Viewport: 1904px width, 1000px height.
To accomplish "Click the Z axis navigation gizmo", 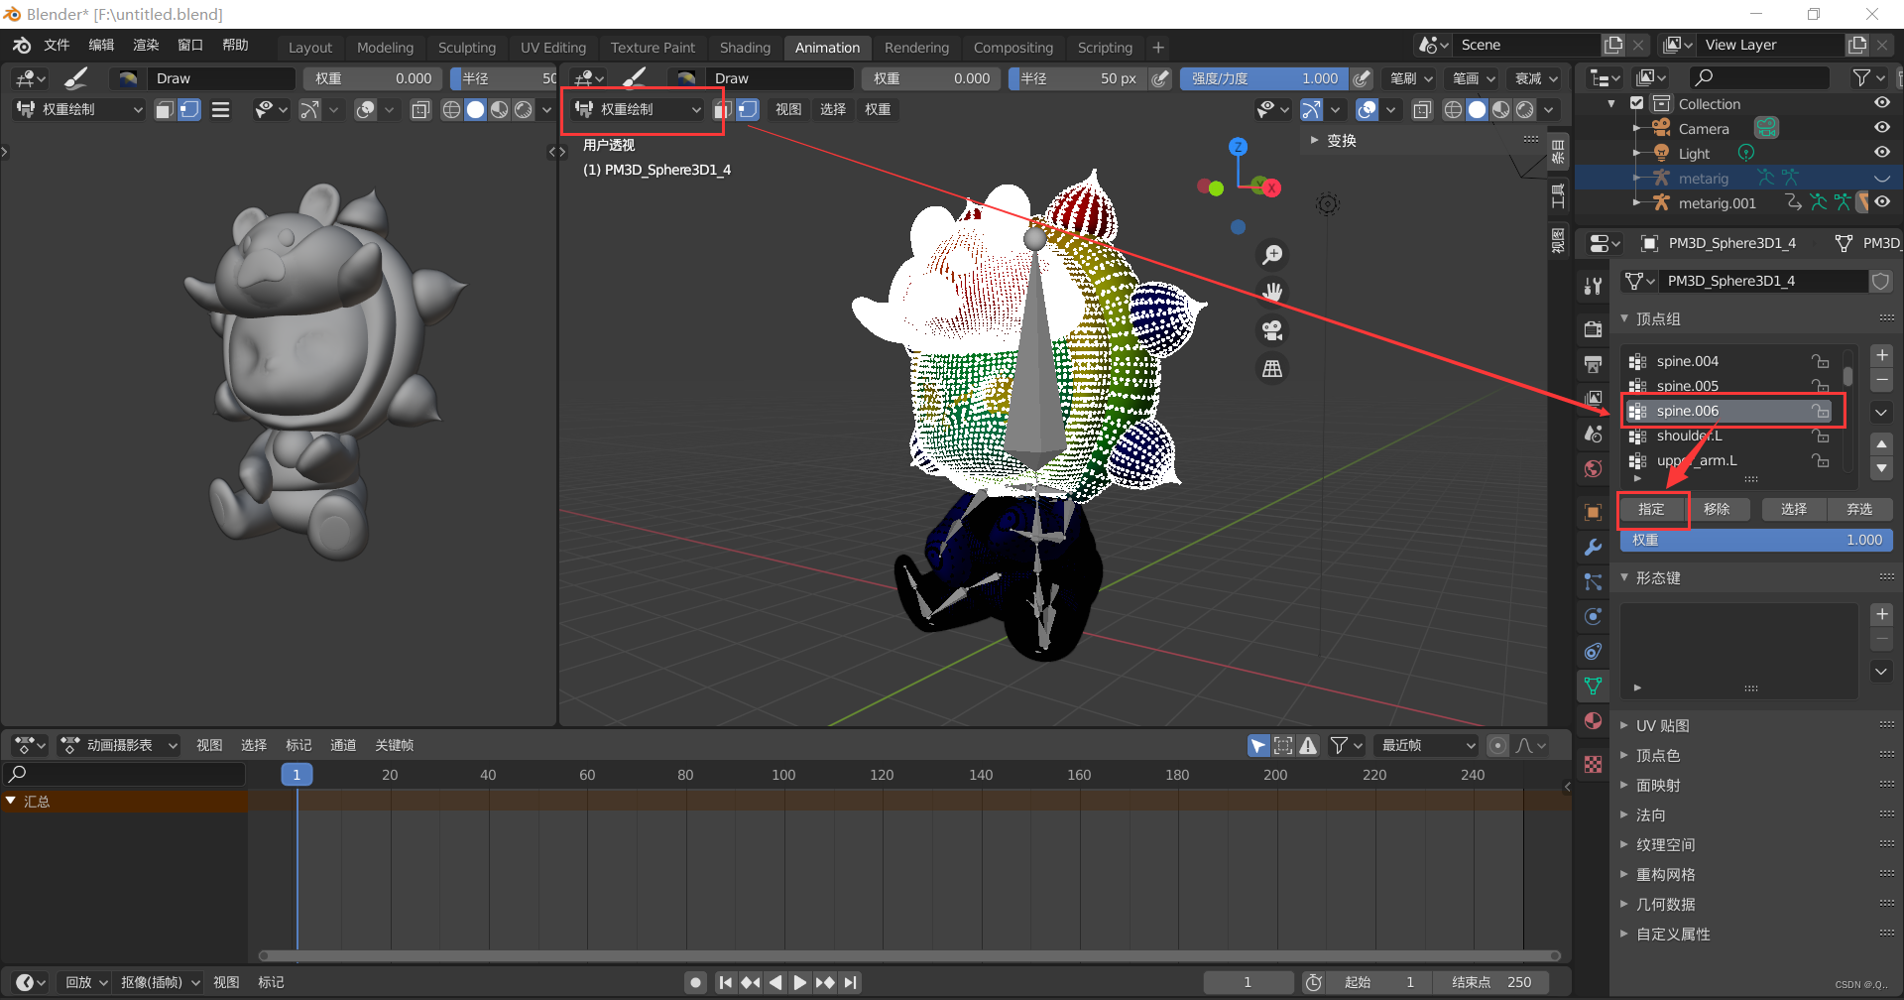I will point(1238,147).
